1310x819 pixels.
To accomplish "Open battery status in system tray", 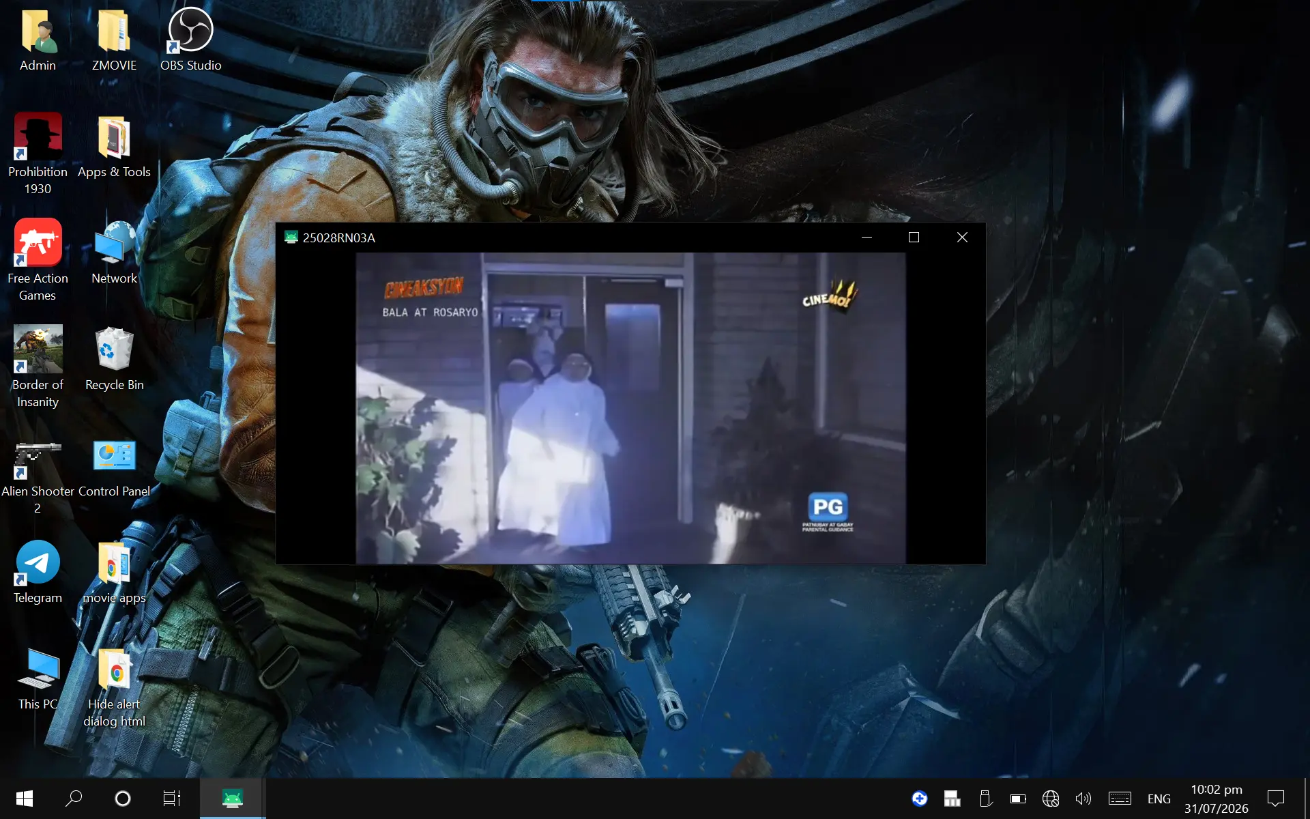I will point(1018,799).
